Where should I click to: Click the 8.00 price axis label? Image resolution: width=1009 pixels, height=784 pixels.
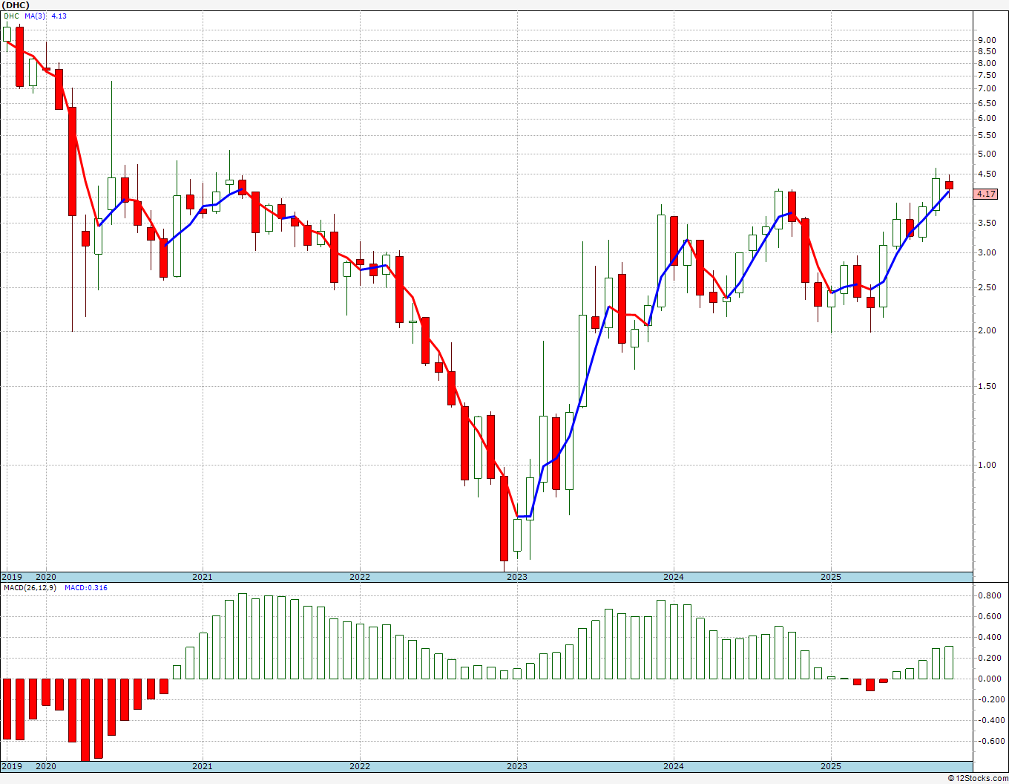987,63
